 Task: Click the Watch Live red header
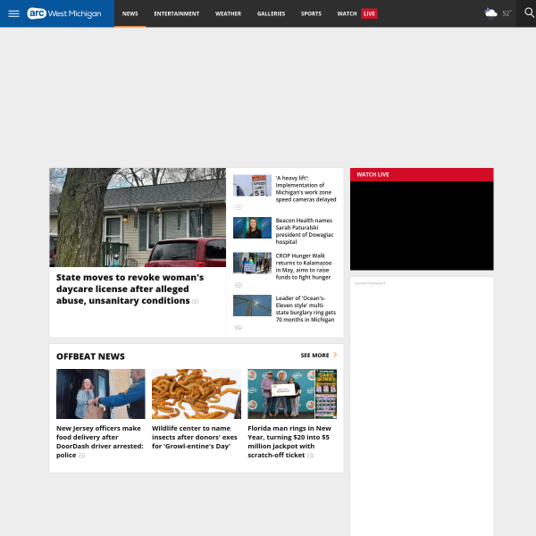422,174
